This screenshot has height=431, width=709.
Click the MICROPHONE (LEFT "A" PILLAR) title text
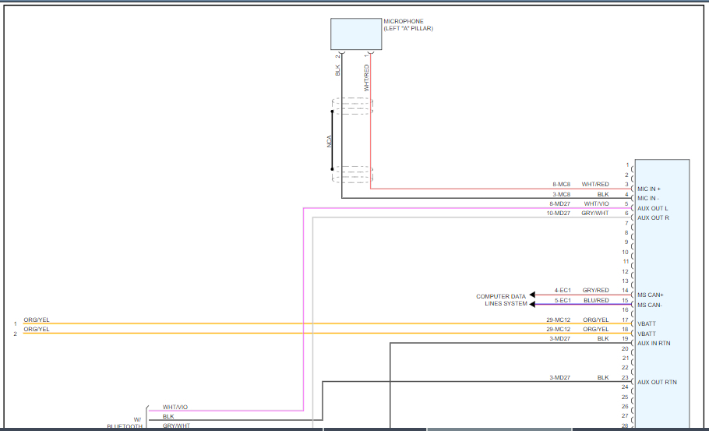coord(407,25)
